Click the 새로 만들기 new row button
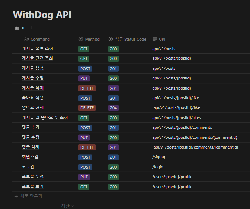Image resolution: width=250 pixels, height=209 pixels. point(28,196)
